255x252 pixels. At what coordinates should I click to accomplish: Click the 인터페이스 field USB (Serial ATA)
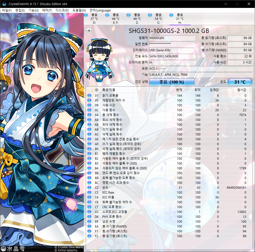[172, 50]
